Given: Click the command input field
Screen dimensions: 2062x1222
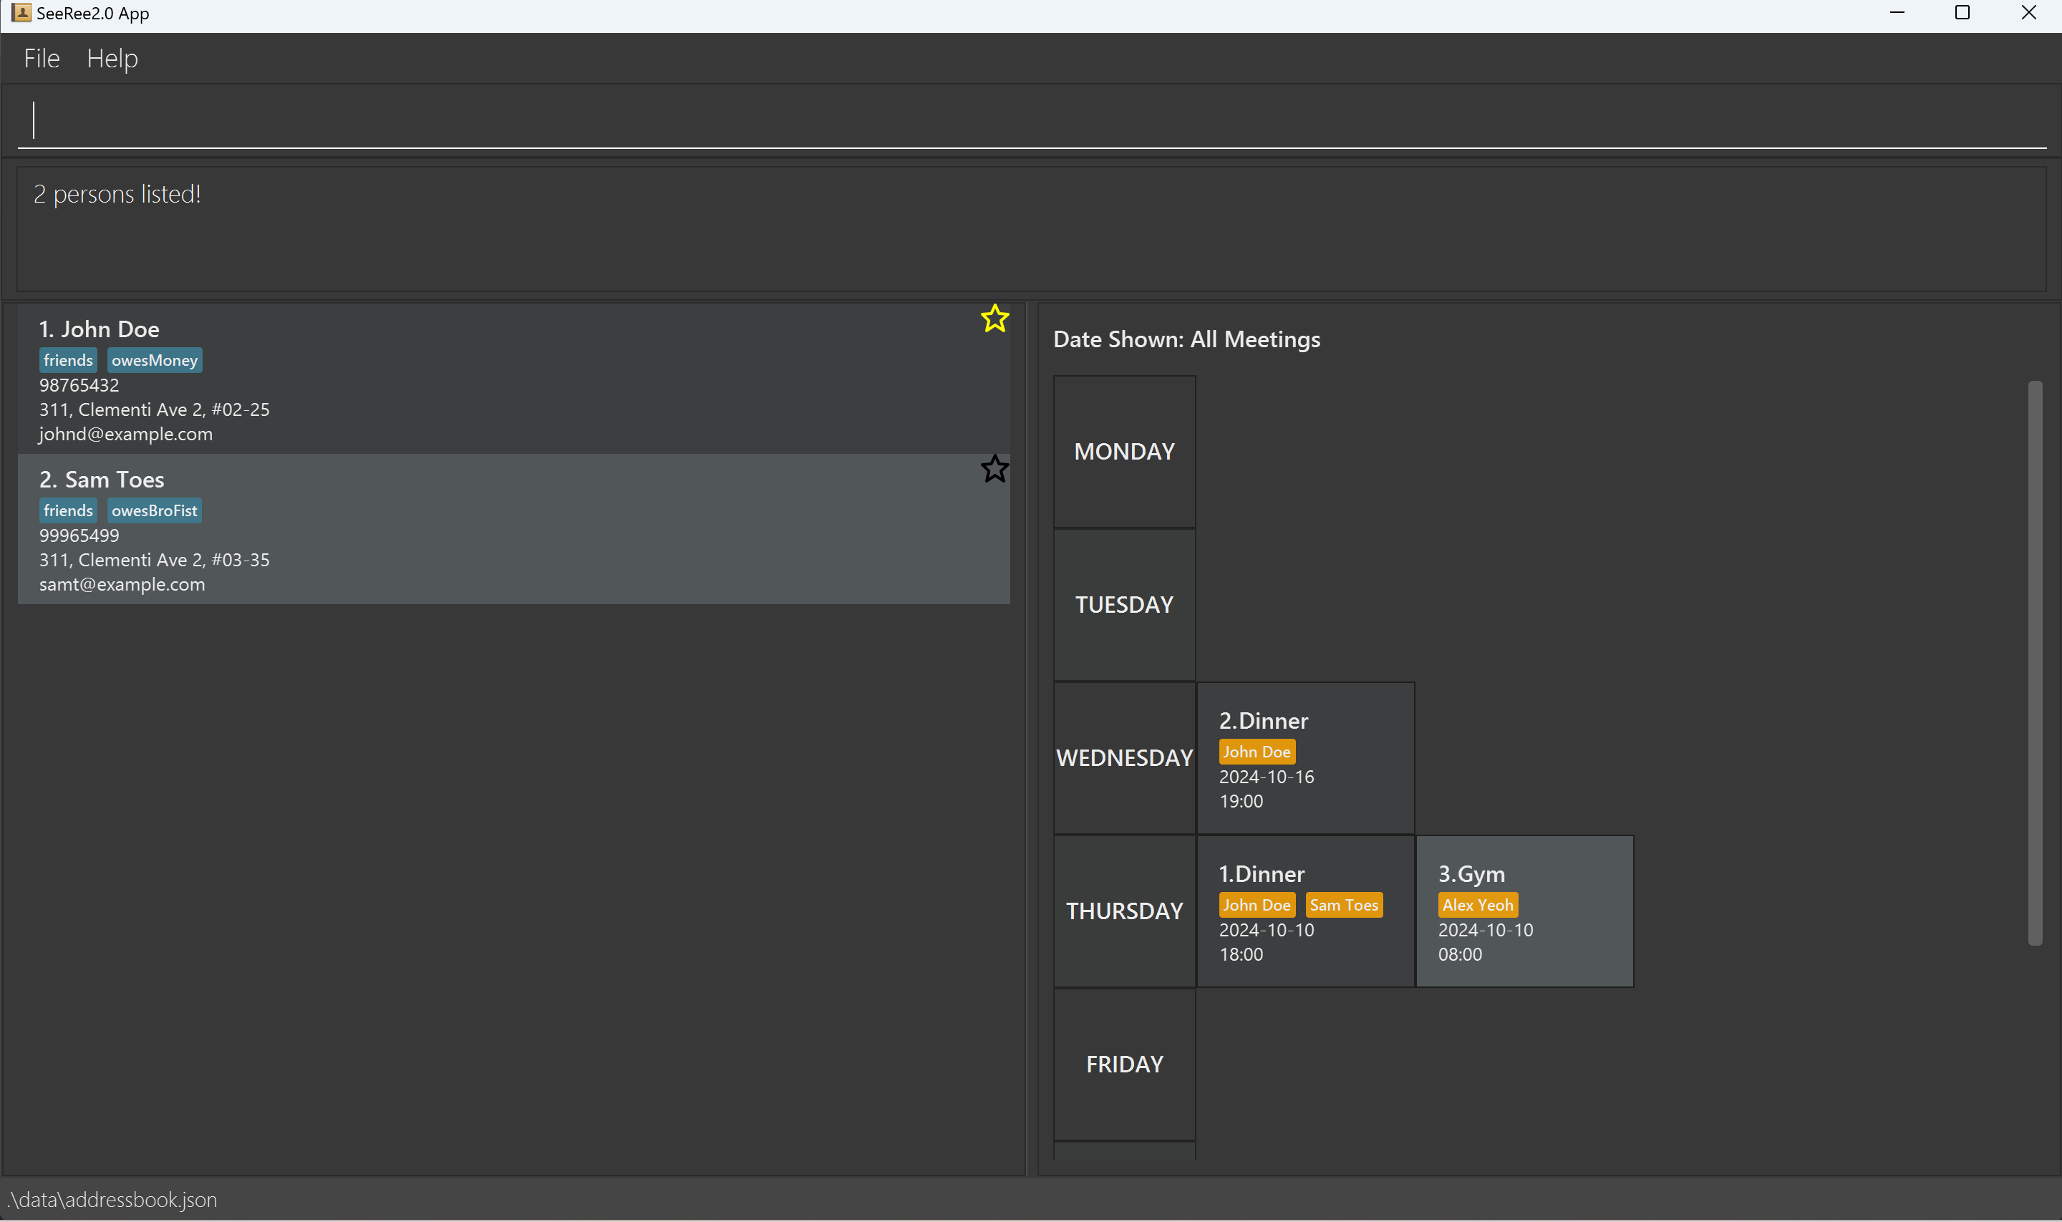Looking at the screenshot, I should click(1031, 120).
